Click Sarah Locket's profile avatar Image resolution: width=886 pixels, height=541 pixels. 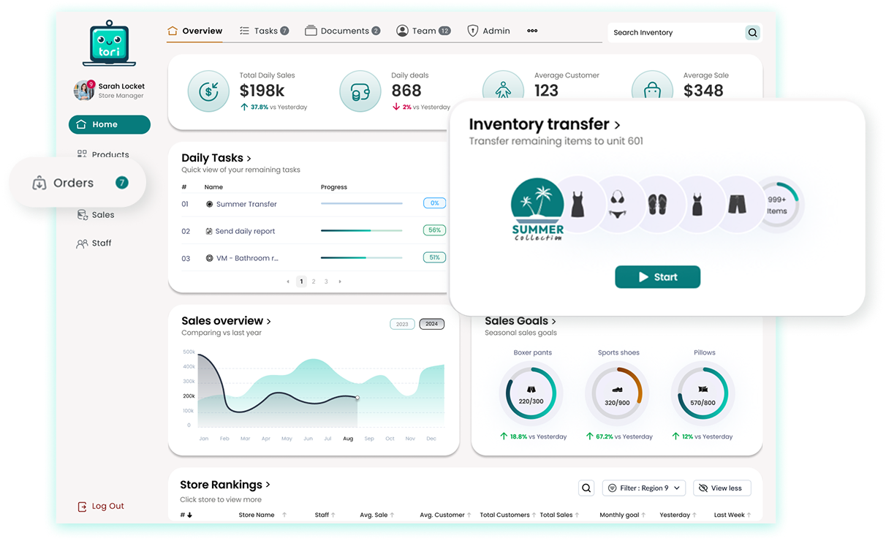tap(84, 91)
